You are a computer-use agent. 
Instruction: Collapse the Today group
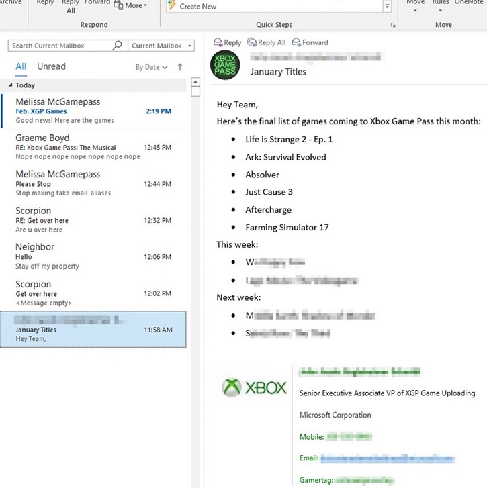pos(10,85)
